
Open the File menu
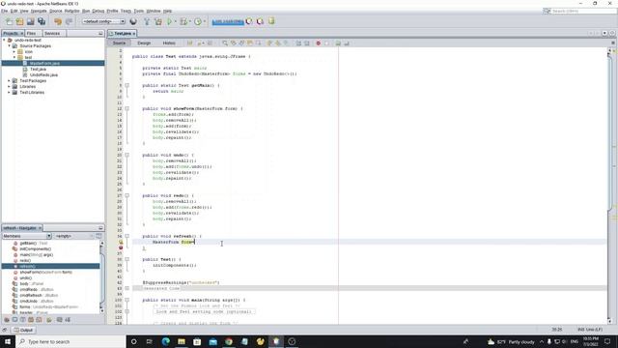pos(4,11)
